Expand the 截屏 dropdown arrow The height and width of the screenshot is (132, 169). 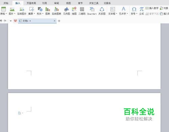34,13
